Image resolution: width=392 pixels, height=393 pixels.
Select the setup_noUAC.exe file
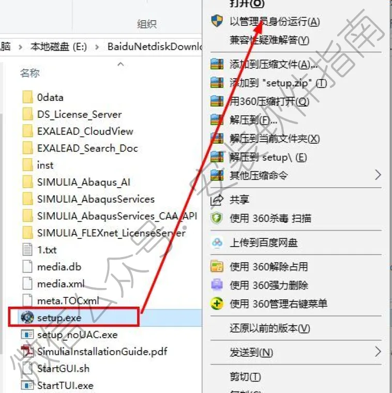(77, 335)
